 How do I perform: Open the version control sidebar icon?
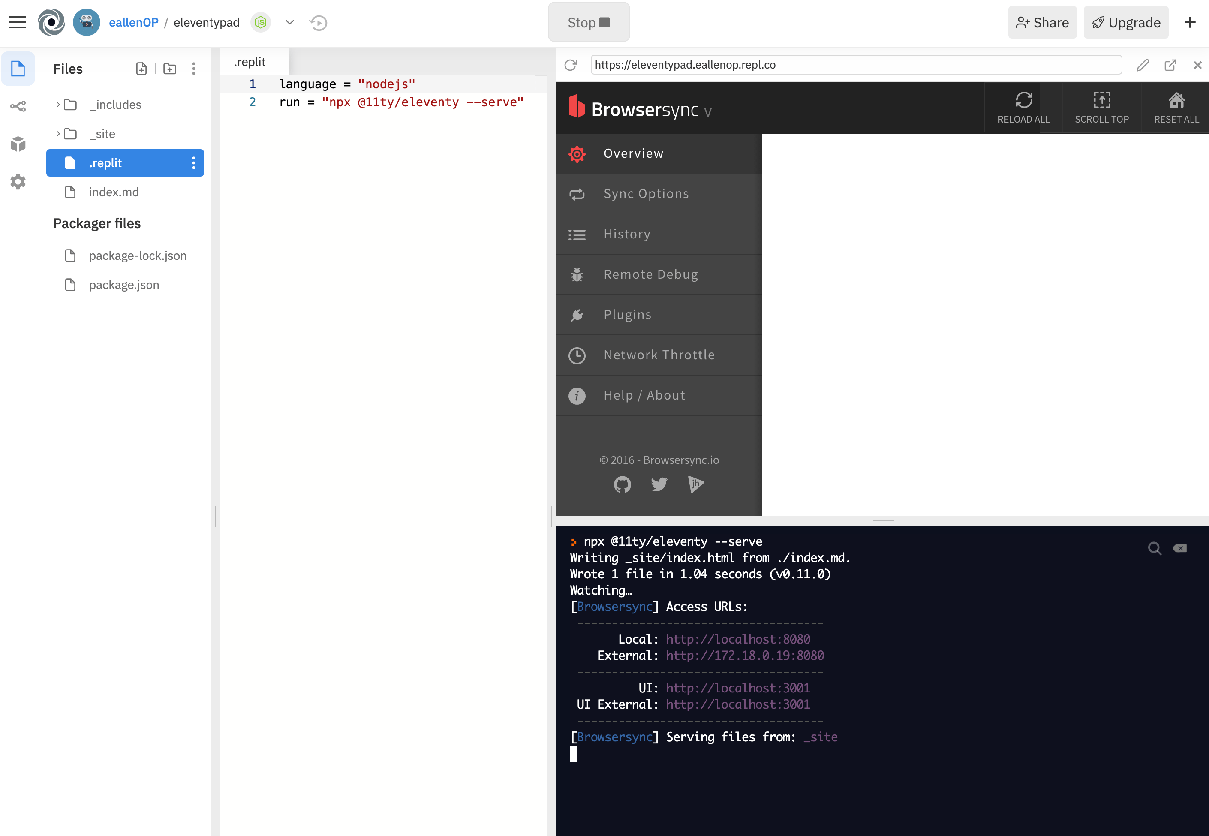pyautogui.click(x=18, y=106)
